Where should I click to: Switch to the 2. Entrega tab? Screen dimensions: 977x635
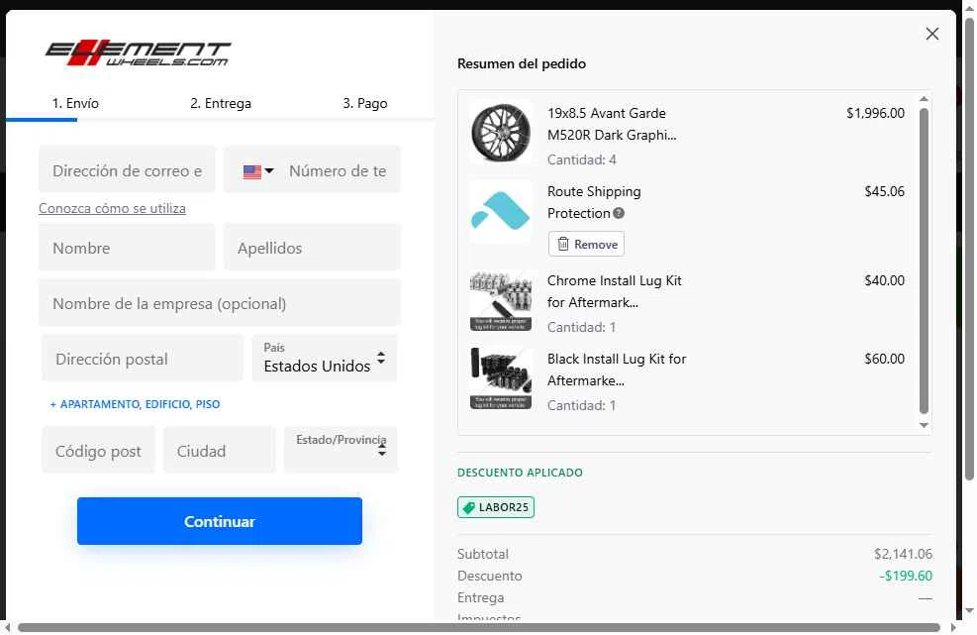[221, 104]
